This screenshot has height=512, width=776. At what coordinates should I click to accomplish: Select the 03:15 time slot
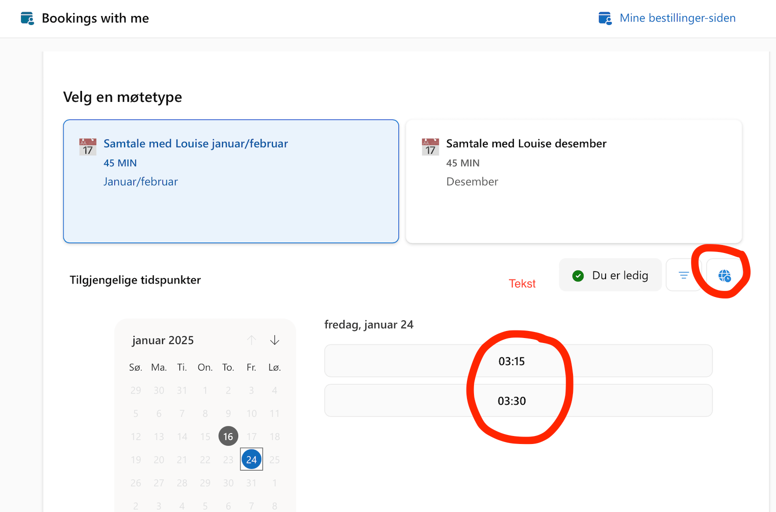pos(518,361)
